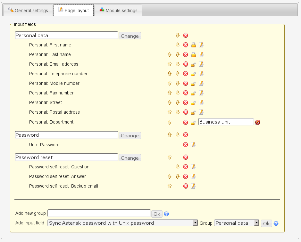Move Password self reset: Answer down
The image size is (301, 242).
coord(178,176)
